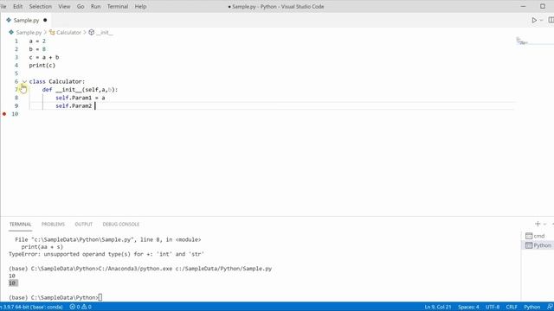Switch to the TERMINAL panel tab

[x=20, y=225]
